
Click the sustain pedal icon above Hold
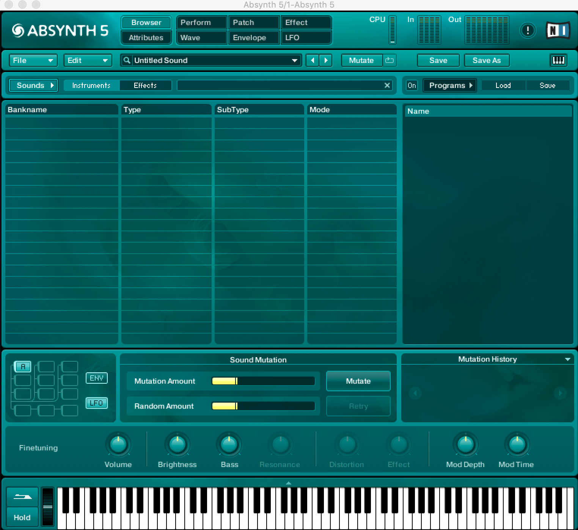coord(22,497)
